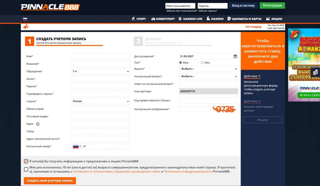Open the date of birth calendar icon
The image size is (320, 186).
[235, 56]
